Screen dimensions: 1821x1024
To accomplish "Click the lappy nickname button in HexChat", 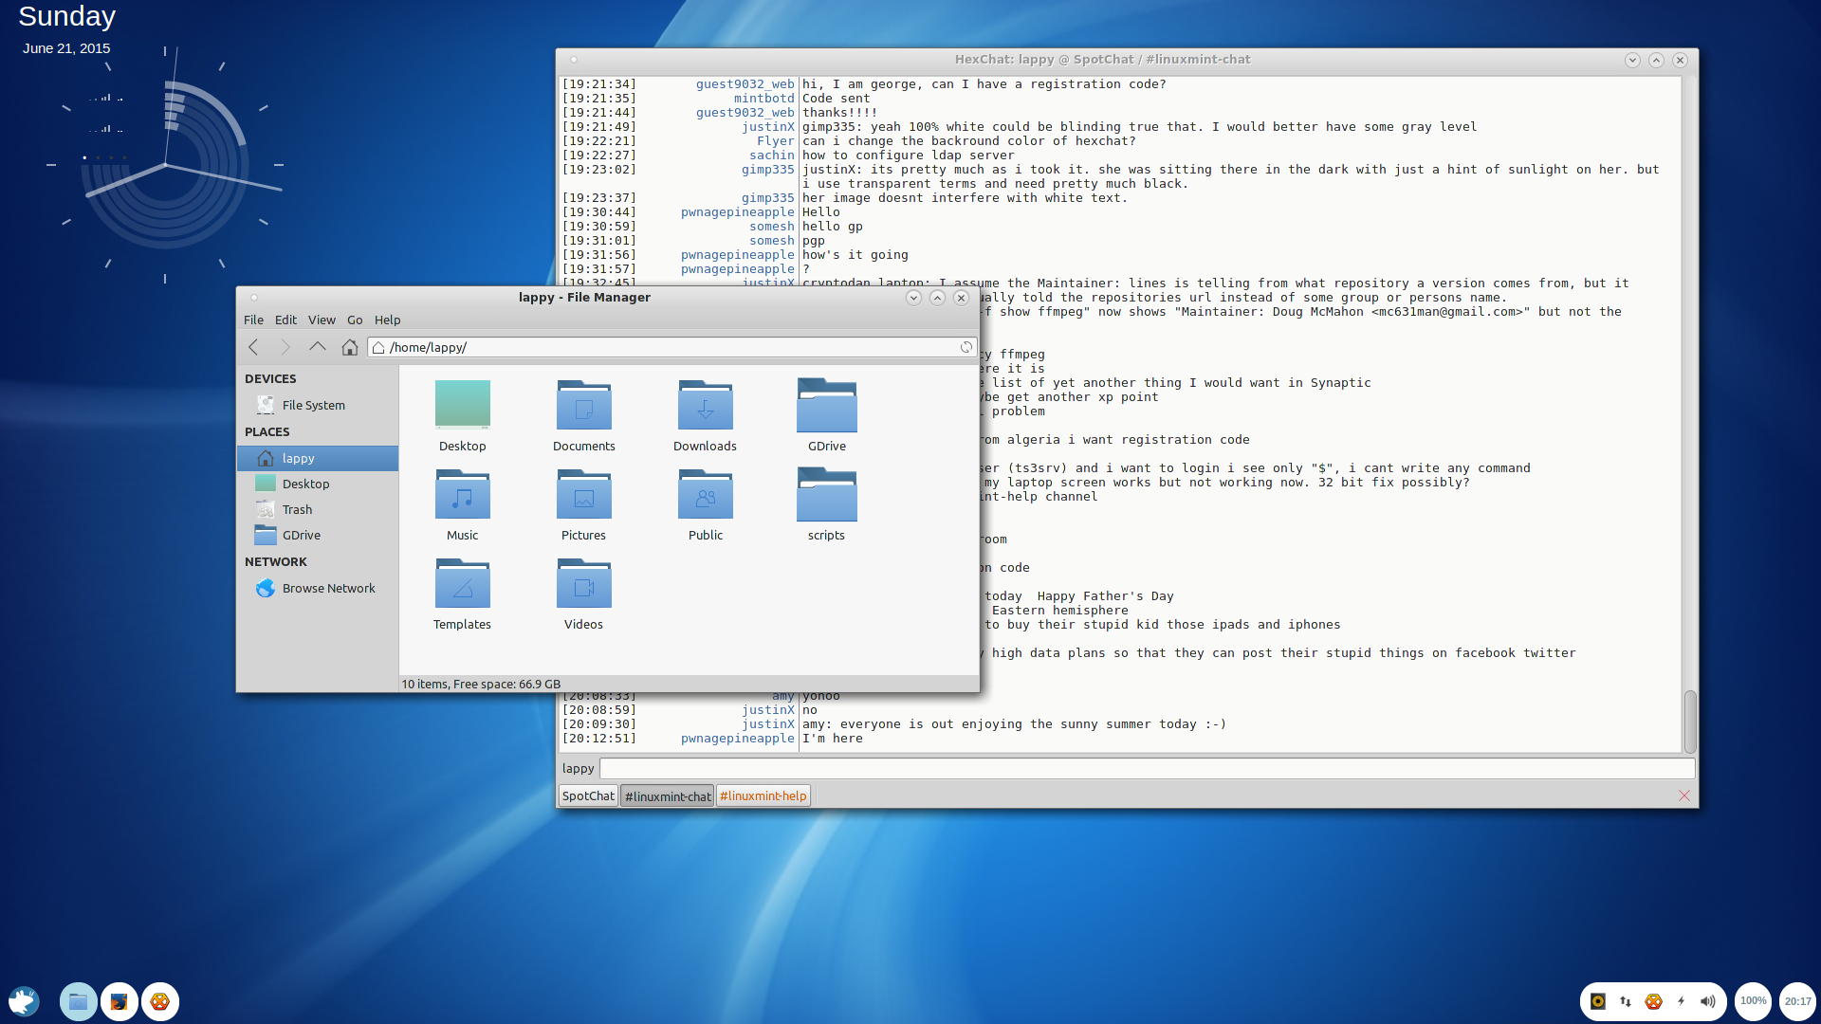I will pos(579,768).
